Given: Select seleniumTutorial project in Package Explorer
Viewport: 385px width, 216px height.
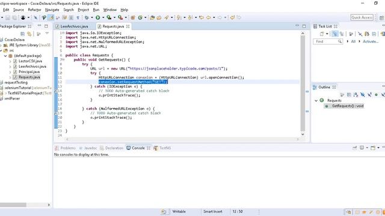Looking at the screenshot, I should tap(17, 88).
